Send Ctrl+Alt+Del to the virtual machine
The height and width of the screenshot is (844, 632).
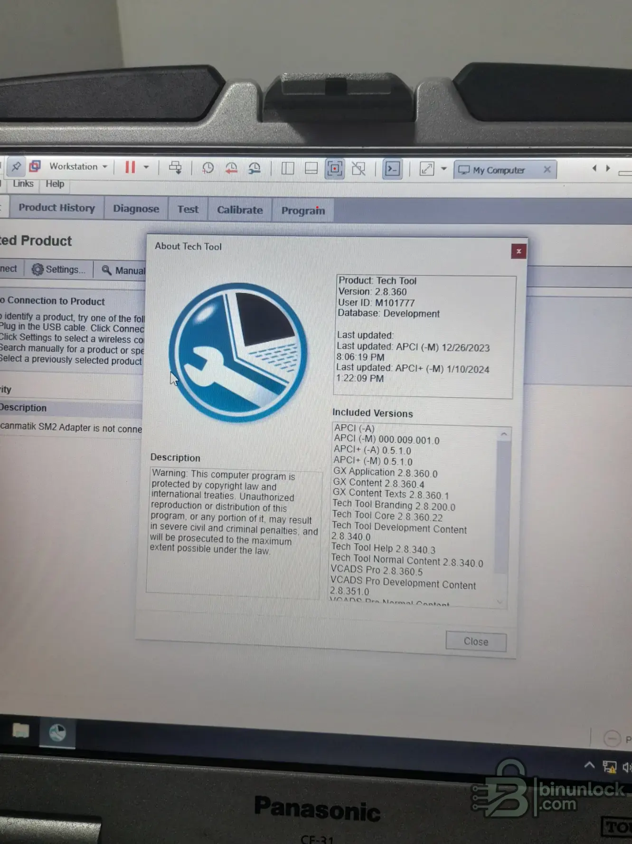click(x=175, y=167)
